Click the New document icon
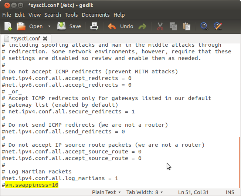The height and width of the screenshot is (196, 241). click(8, 26)
